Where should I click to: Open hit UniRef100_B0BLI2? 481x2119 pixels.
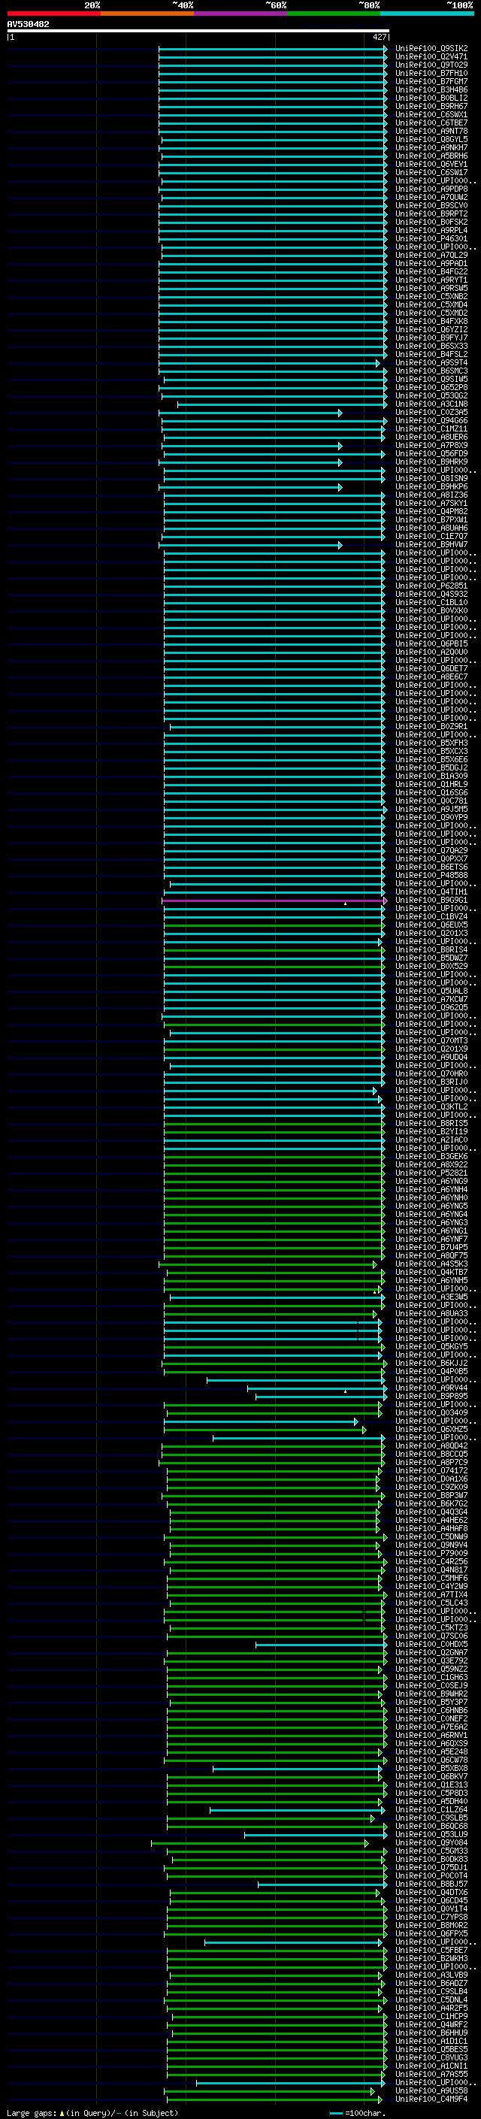pyautogui.click(x=431, y=98)
